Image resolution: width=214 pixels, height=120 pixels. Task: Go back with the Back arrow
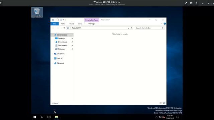tap(53, 28)
